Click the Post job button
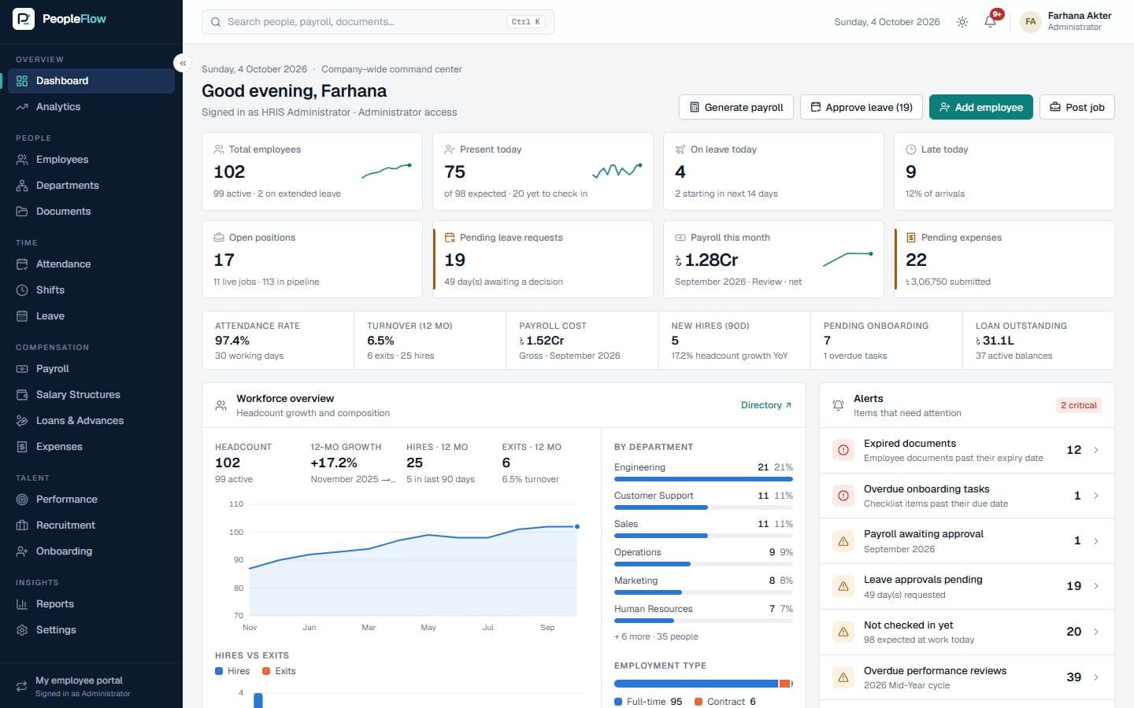 [x=1077, y=107]
